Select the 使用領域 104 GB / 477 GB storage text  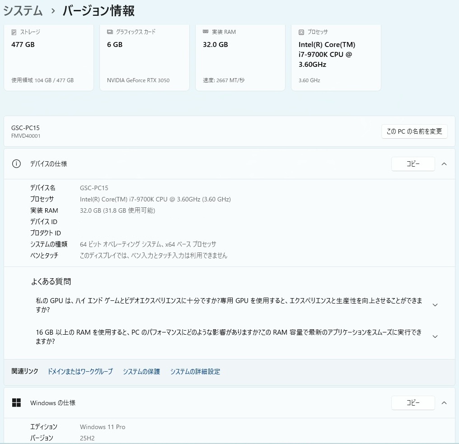coord(42,80)
